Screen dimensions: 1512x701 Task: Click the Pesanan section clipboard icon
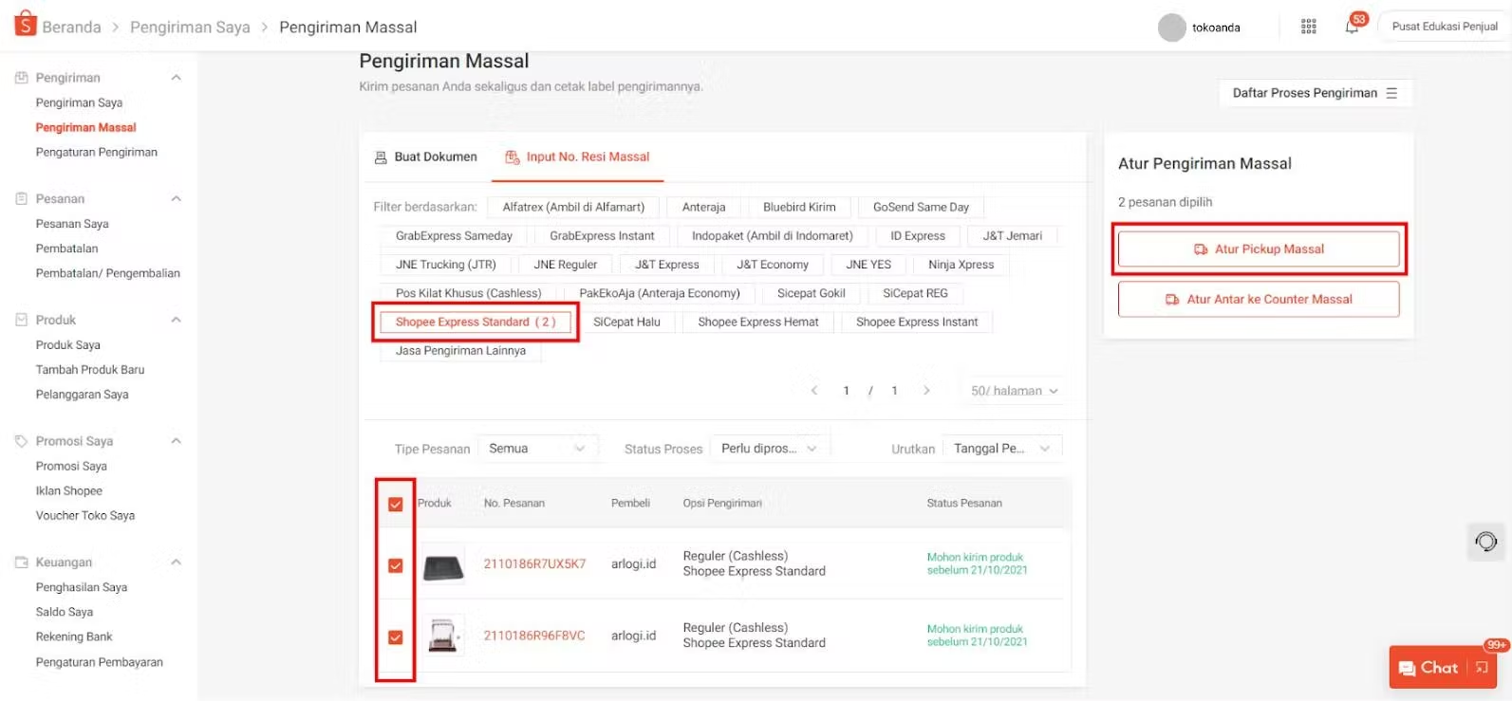[21, 199]
